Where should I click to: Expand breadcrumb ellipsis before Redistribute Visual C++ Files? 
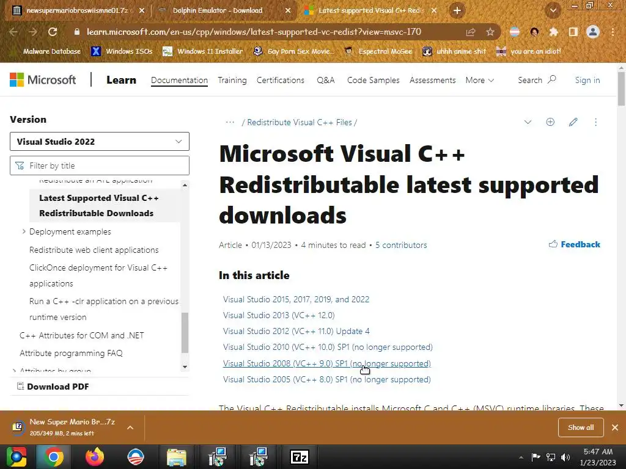click(x=230, y=122)
